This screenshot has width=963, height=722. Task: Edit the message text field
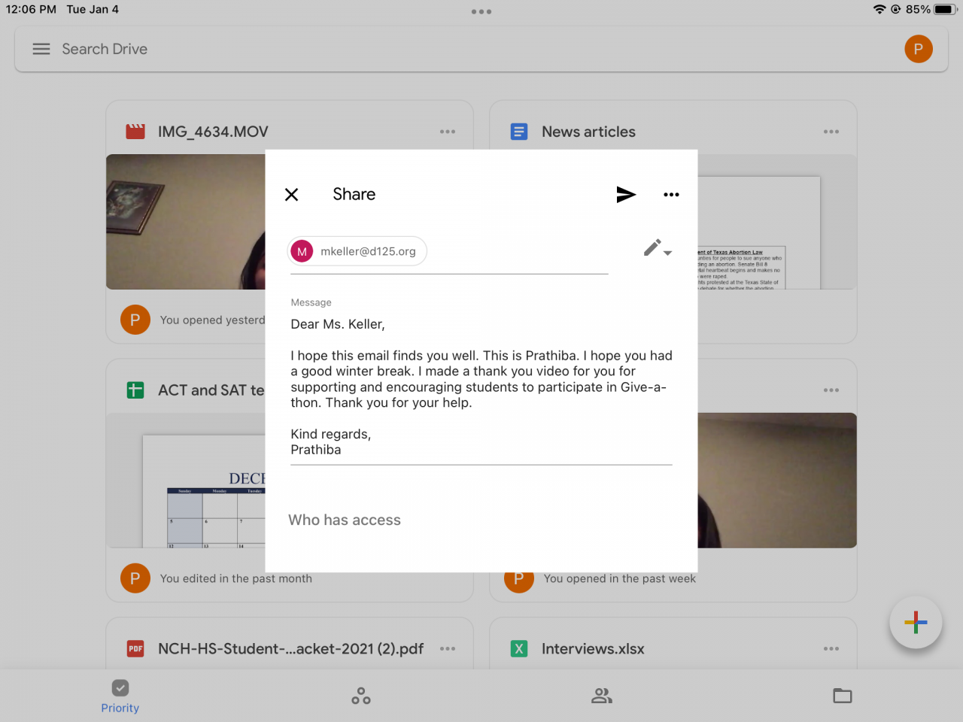pyautogui.click(x=481, y=387)
